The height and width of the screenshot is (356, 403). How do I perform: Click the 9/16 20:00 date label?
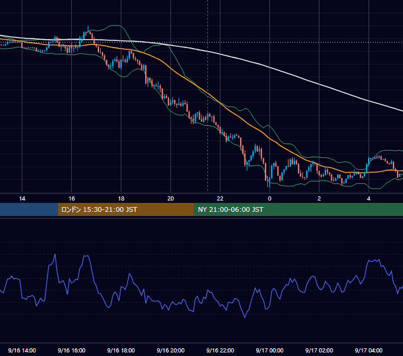171,350
